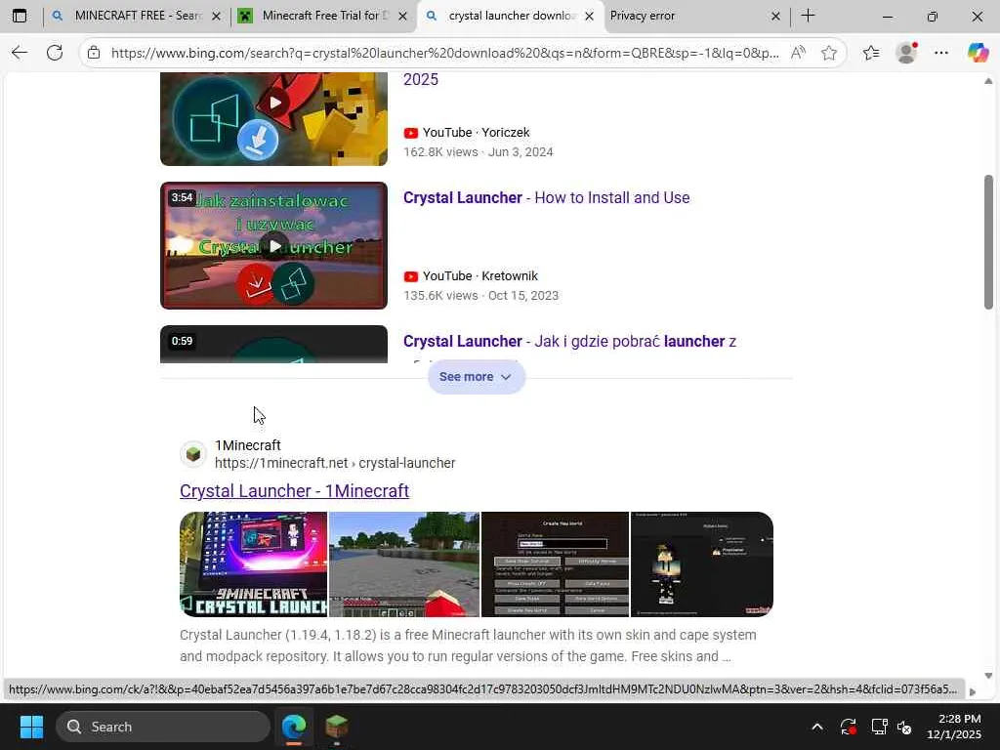Open the Create New World screenshot image
Screen dimensions: 1000x750
click(x=555, y=564)
